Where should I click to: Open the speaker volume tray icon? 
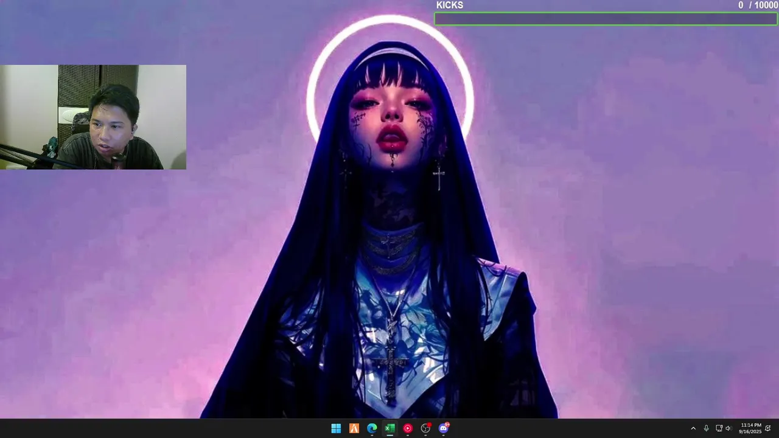click(x=728, y=428)
